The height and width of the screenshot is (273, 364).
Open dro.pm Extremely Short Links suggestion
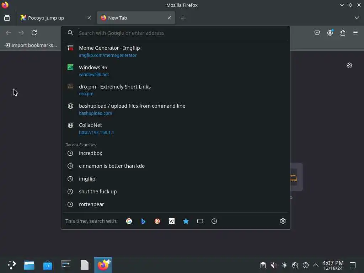[x=176, y=90]
